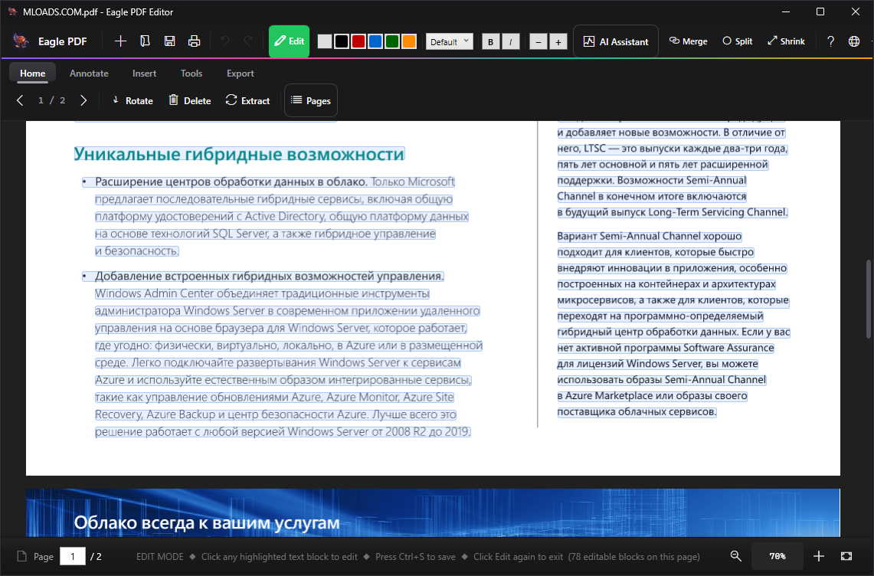Edit heading 'Облако всегда к вашим услугам'
Viewport: 874px width, 576px height.
click(207, 522)
